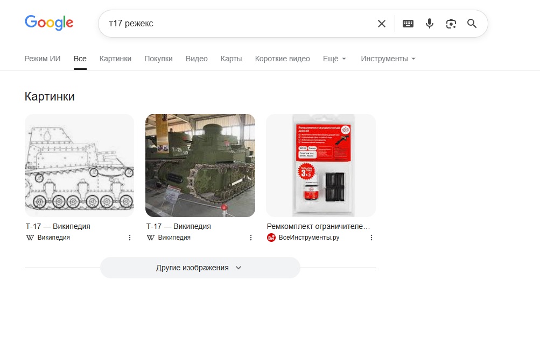Open the Т-17 Википедия link under tank photo
Viewport: 540px width, 338px height.
(x=179, y=226)
